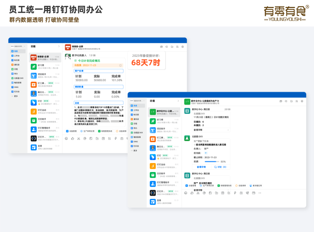
Task: Click info icon on 今日计划完成情况 card
Action: (x=121, y=65)
